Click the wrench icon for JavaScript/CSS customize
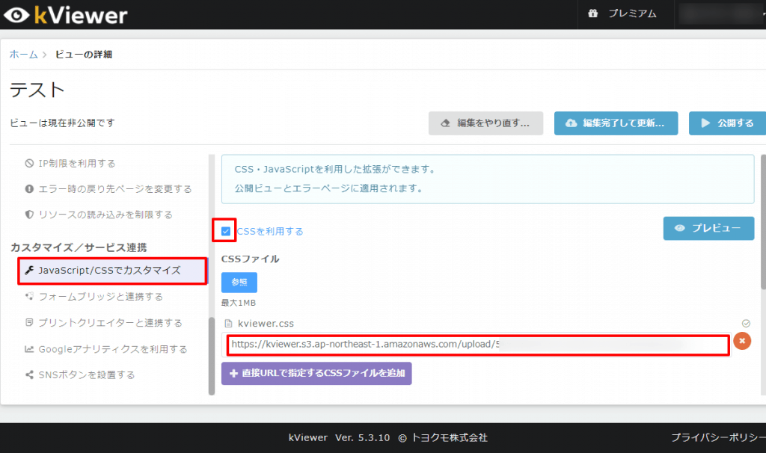Image resolution: width=766 pixels, height=453 pixels. (x=29, y=271)
